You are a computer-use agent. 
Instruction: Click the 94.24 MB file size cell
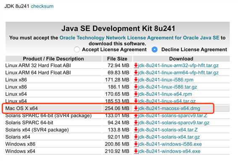(x=118, y=123)
